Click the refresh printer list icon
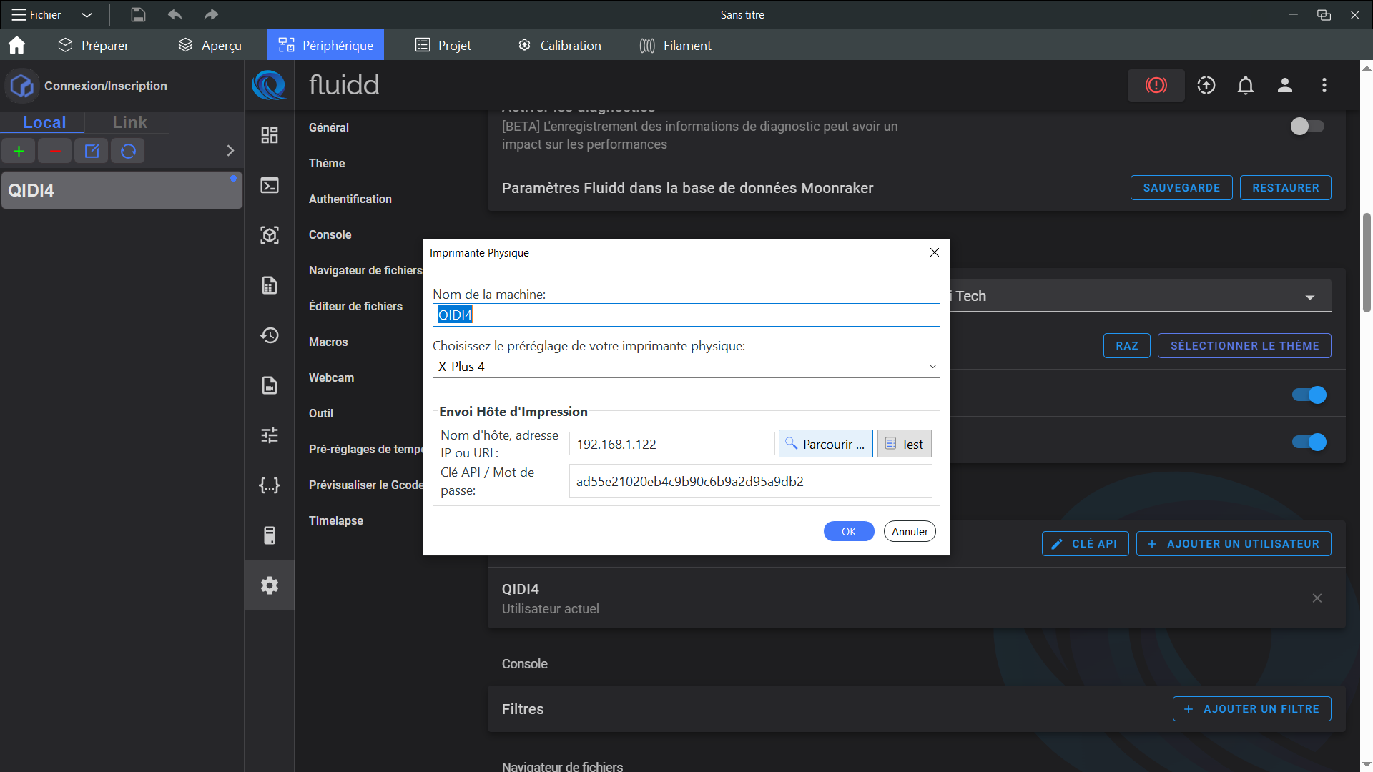Screen dimensions: 1373x772 (x=128, y=151)
